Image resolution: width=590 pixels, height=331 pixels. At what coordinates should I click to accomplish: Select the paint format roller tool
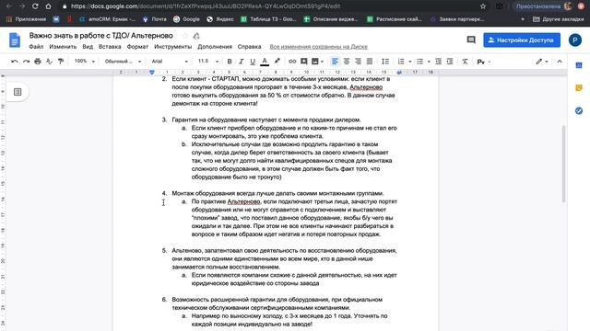(x=61, y=62)
